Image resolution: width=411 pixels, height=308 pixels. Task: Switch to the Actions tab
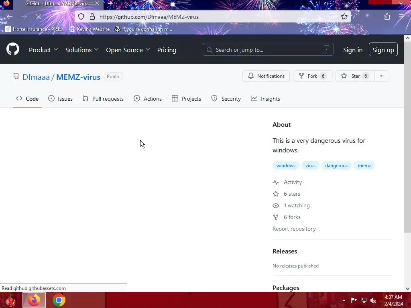pyautogui.click(x=148, y=99)
